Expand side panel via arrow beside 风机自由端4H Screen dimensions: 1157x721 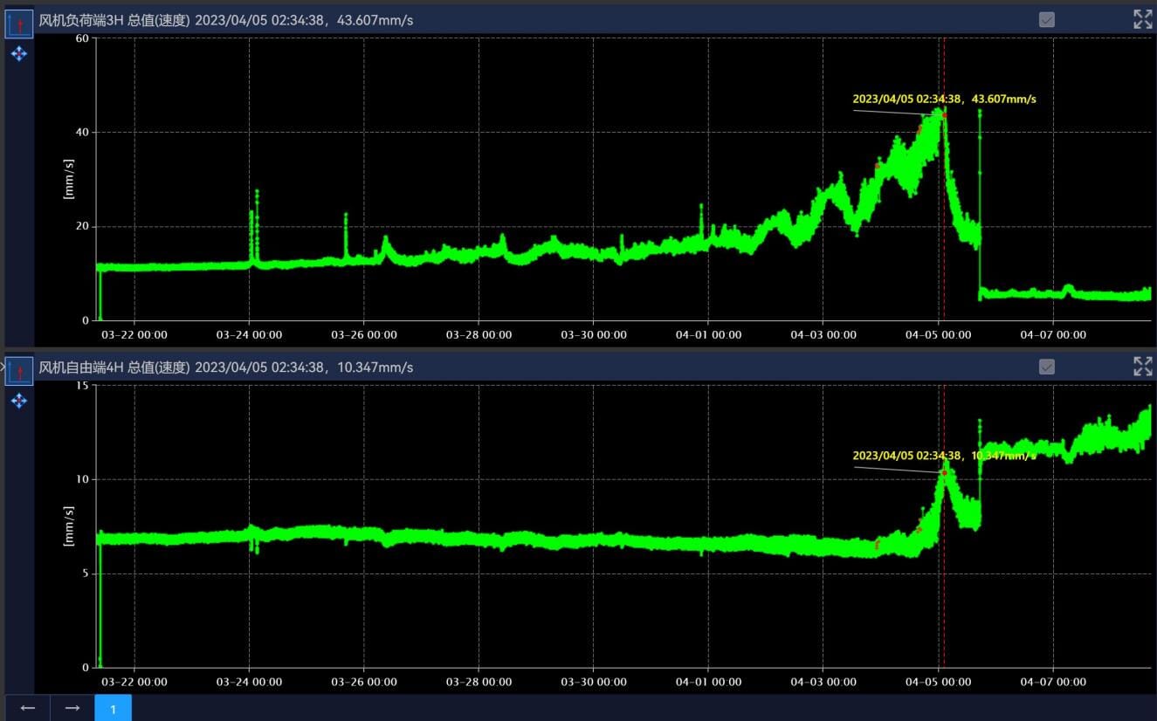[3, 367]
